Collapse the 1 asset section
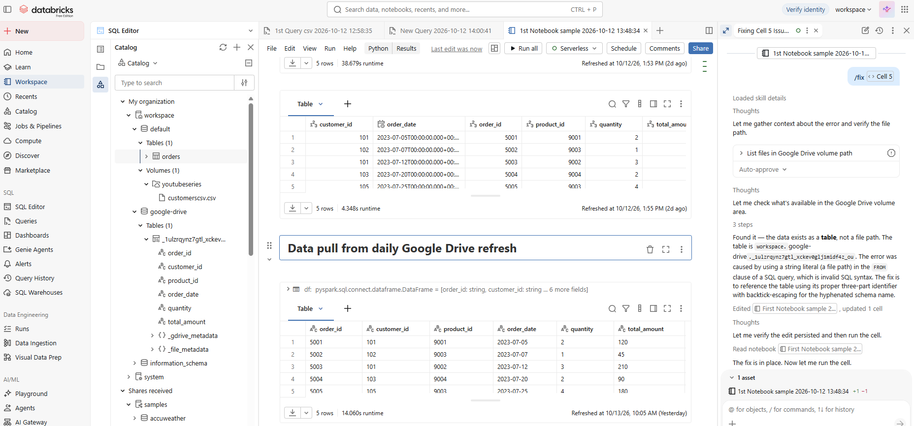 731,378
